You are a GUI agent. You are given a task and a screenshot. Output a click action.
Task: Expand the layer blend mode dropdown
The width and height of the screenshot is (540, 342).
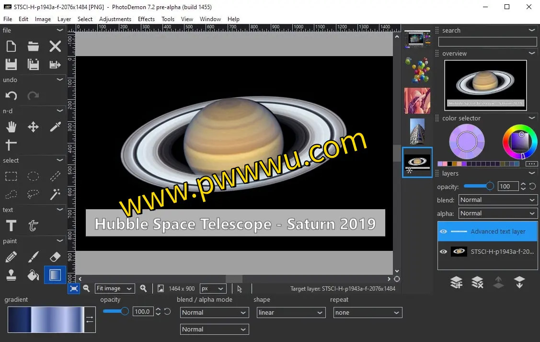coord(498,200)
